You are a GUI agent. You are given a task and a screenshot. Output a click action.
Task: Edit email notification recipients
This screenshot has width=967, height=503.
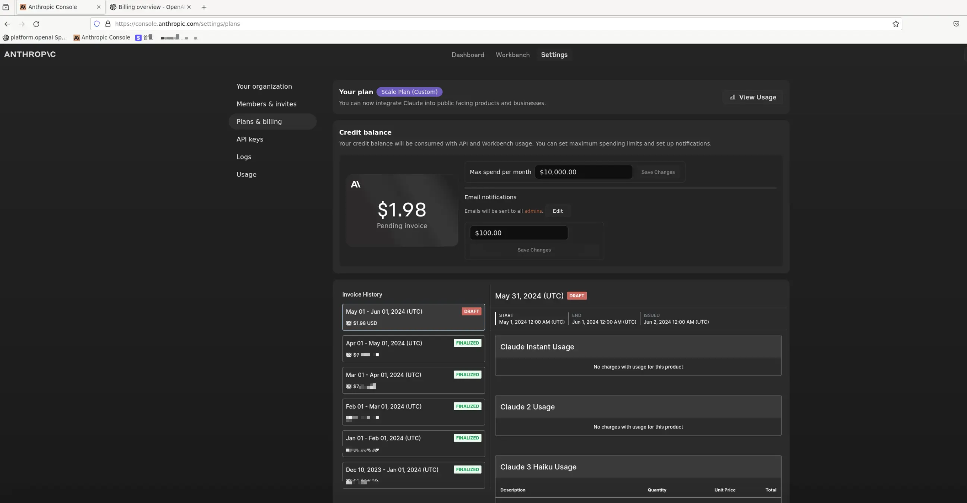pos(557,211)
